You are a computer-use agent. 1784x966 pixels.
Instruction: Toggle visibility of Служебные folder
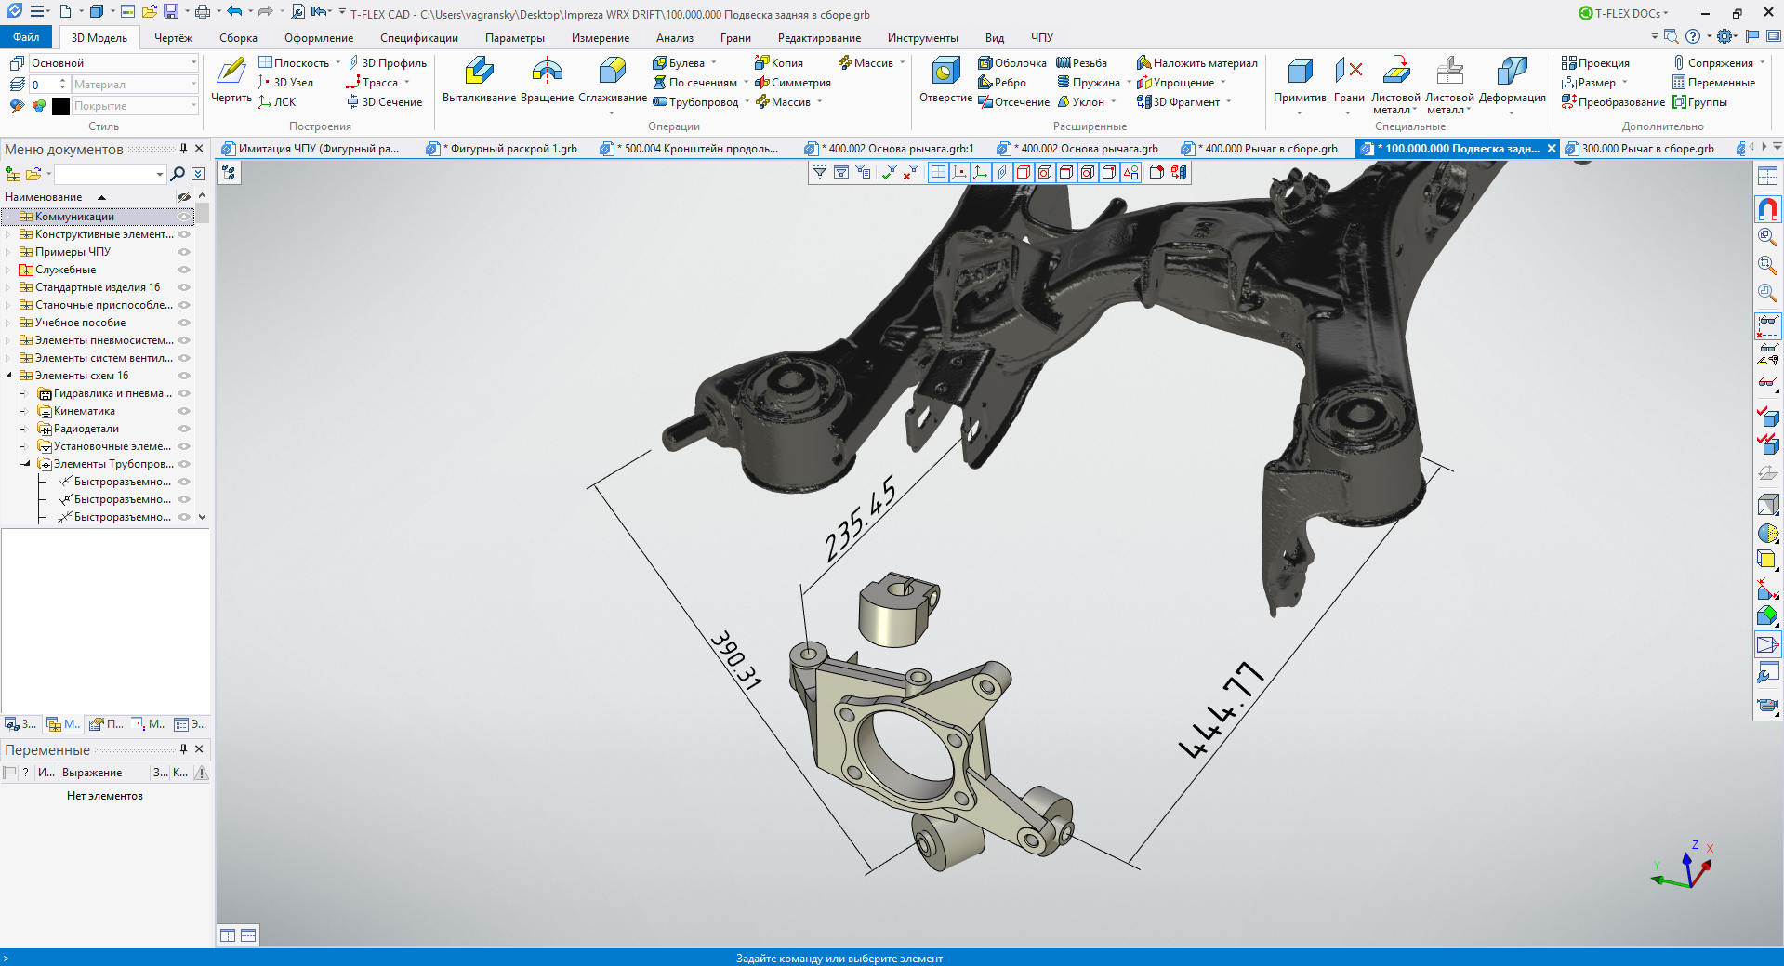[184, 270]
